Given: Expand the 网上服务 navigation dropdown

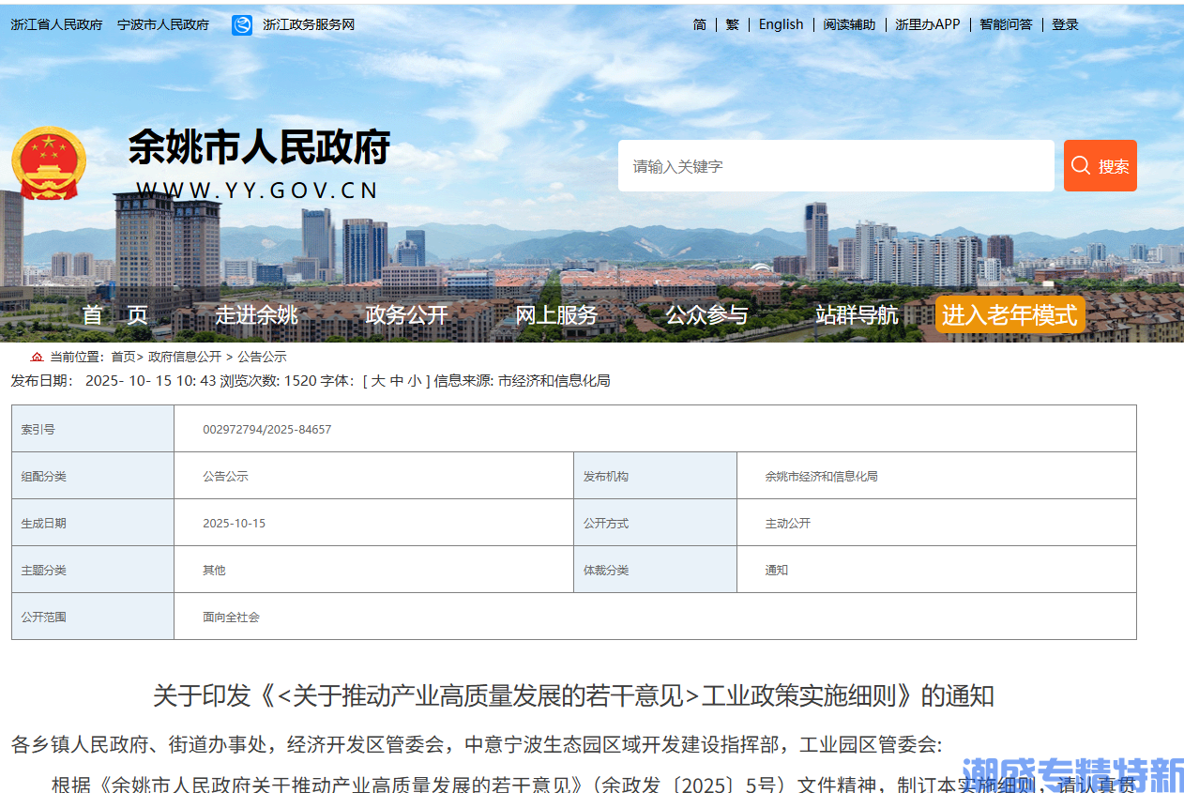Looking at the screenshot, I should coord(557,315).
